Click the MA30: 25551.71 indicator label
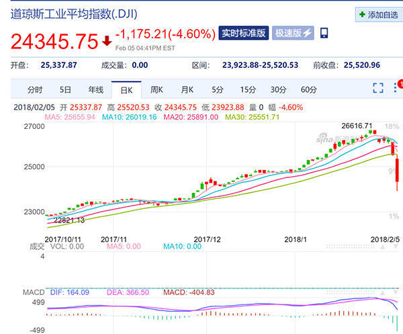The height and width of the screenshot is (334, 403). point(252,117)
